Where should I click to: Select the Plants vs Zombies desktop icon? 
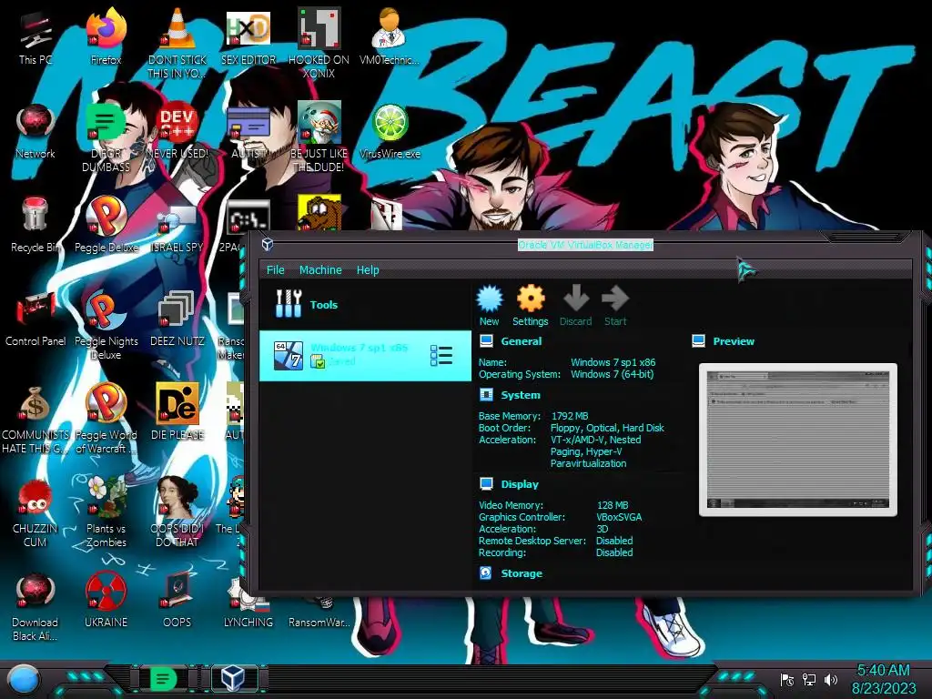click(106, 512)
